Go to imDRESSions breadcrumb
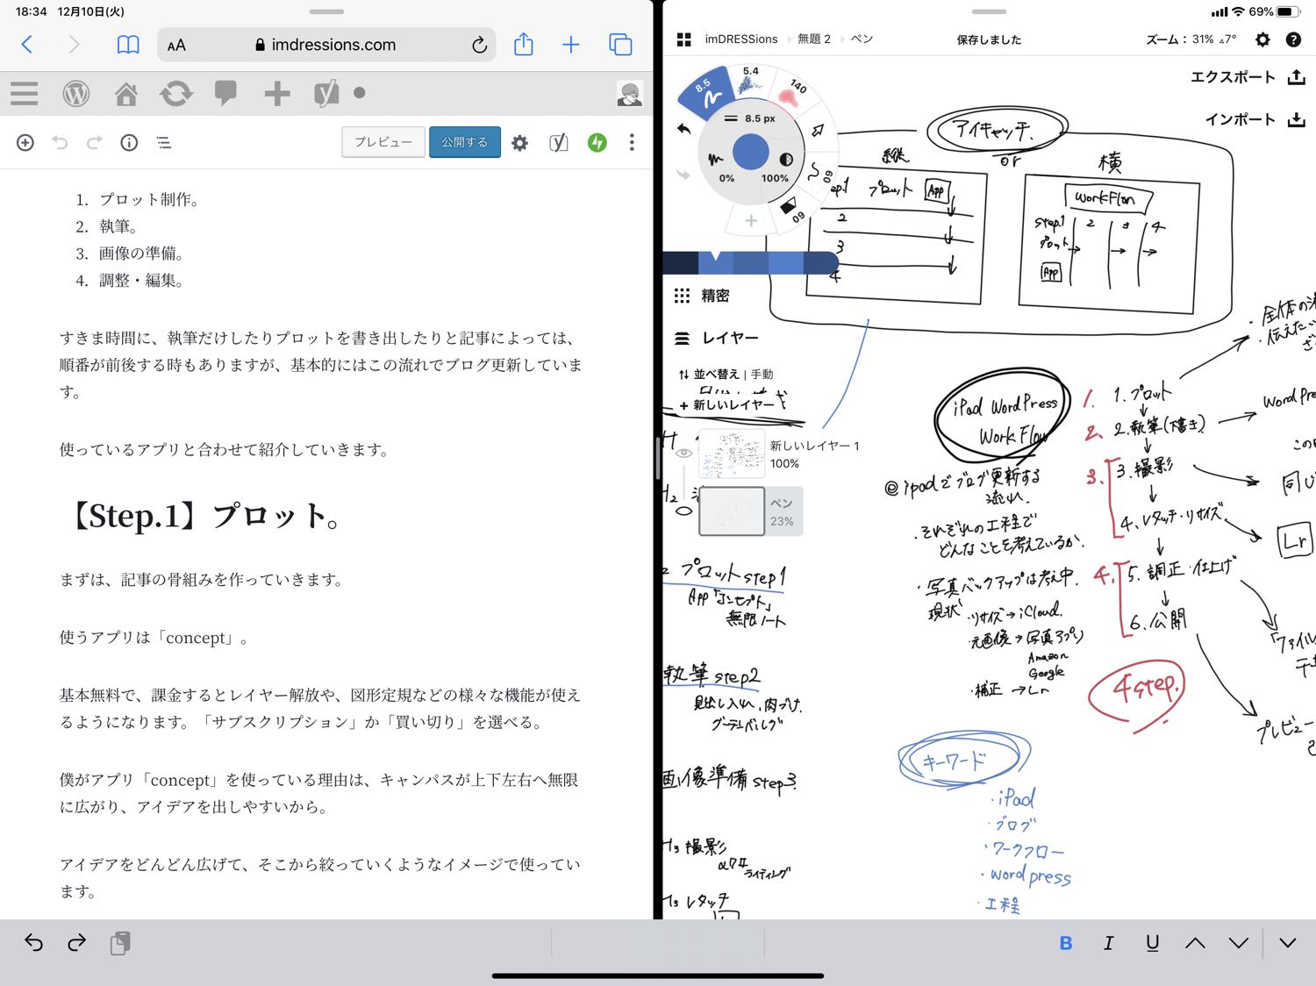The height and width of the screenshot is (986, 1316). pos(741,39)
